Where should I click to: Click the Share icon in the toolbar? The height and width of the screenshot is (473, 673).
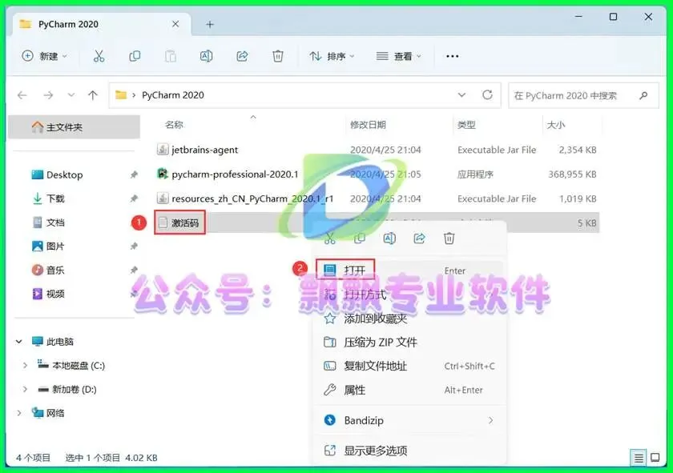(x=242, y=56)
